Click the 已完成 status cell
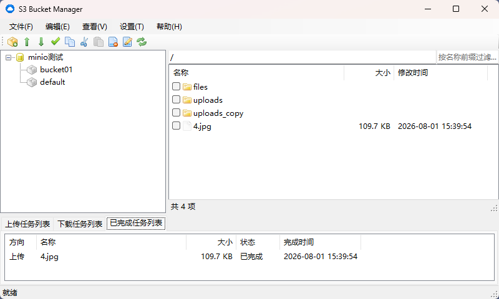Image resolution: width=499 pixels, height=299 pixels. pos(251,257)
